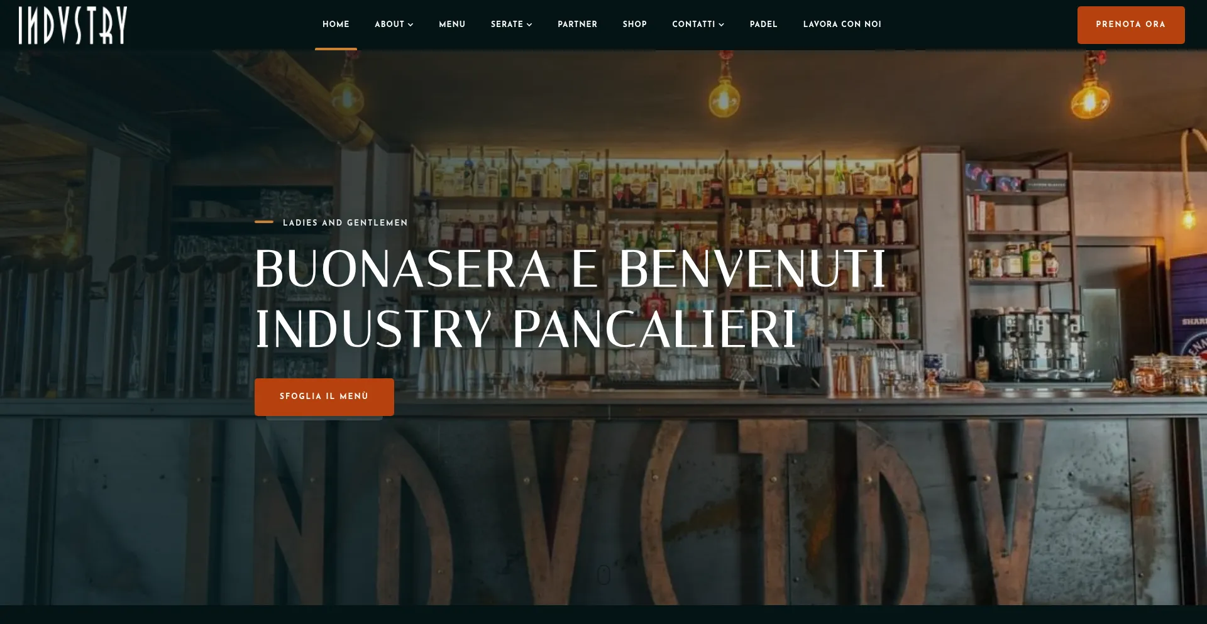The height and width of the screenshot is (624, 1207).
Task: Select PARTNER in the top navigation
Action: [577, 25]
